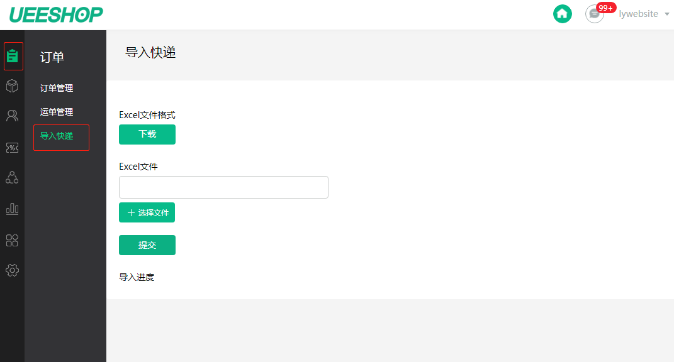This screenshot has height=362, width=674.
Task: Click the 选择文件 button
Action: pyautogui.click(x=147, y=212)
